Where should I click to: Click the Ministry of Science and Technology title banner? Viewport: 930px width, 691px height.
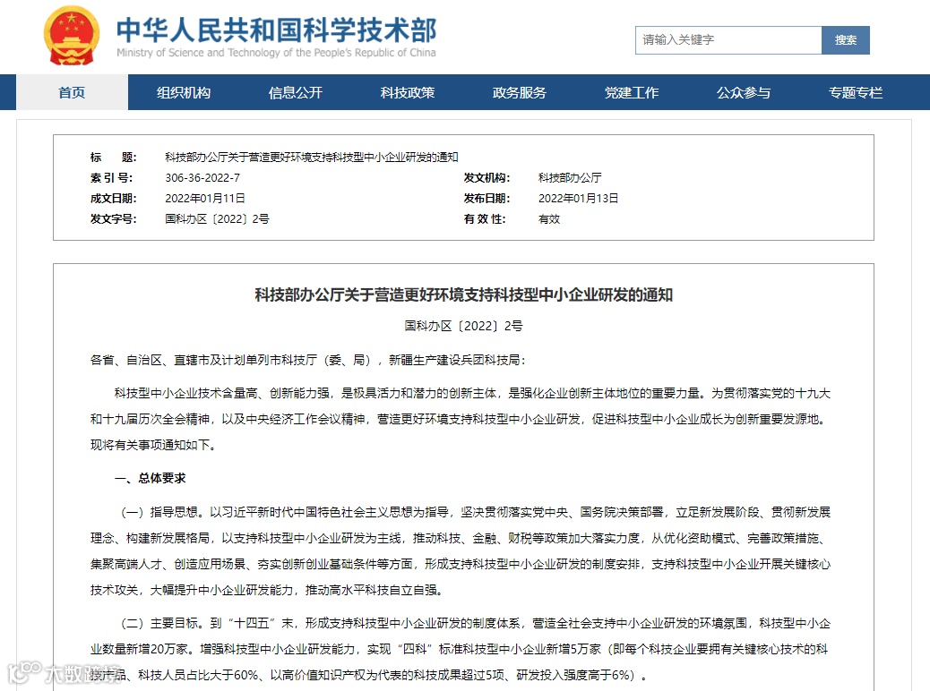point(276,38)
